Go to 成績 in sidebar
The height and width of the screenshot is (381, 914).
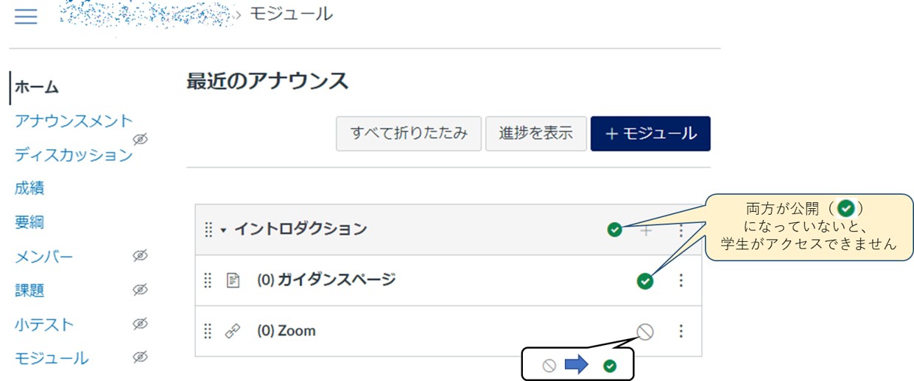[x=29, y=188]
